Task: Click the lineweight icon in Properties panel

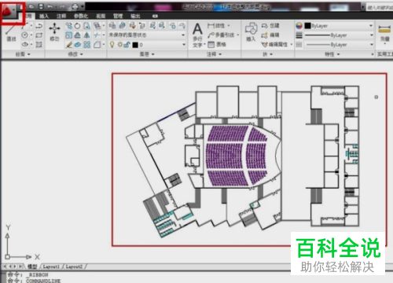Action: [x=299, y=35]
